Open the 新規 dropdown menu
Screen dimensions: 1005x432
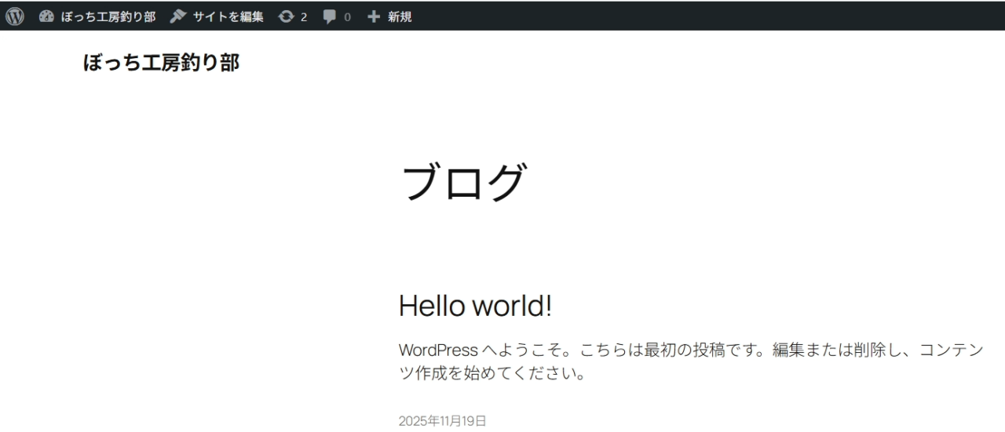click(400, 16)
